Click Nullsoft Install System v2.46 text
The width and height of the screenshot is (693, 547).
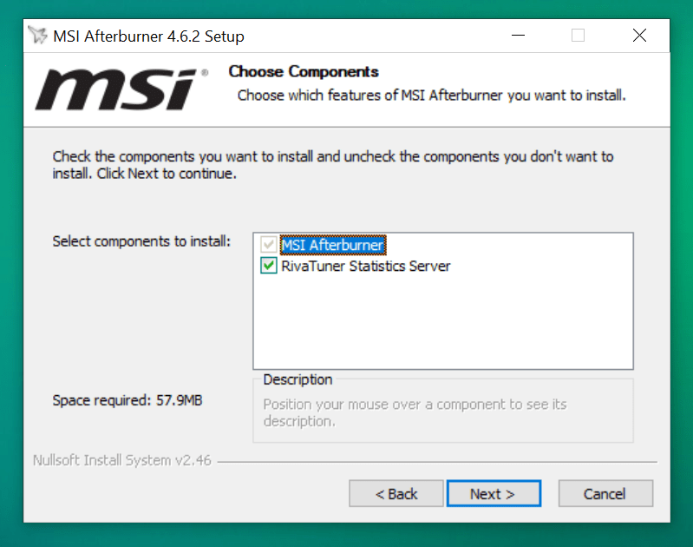pyautogui.click(x=122, y=460)
